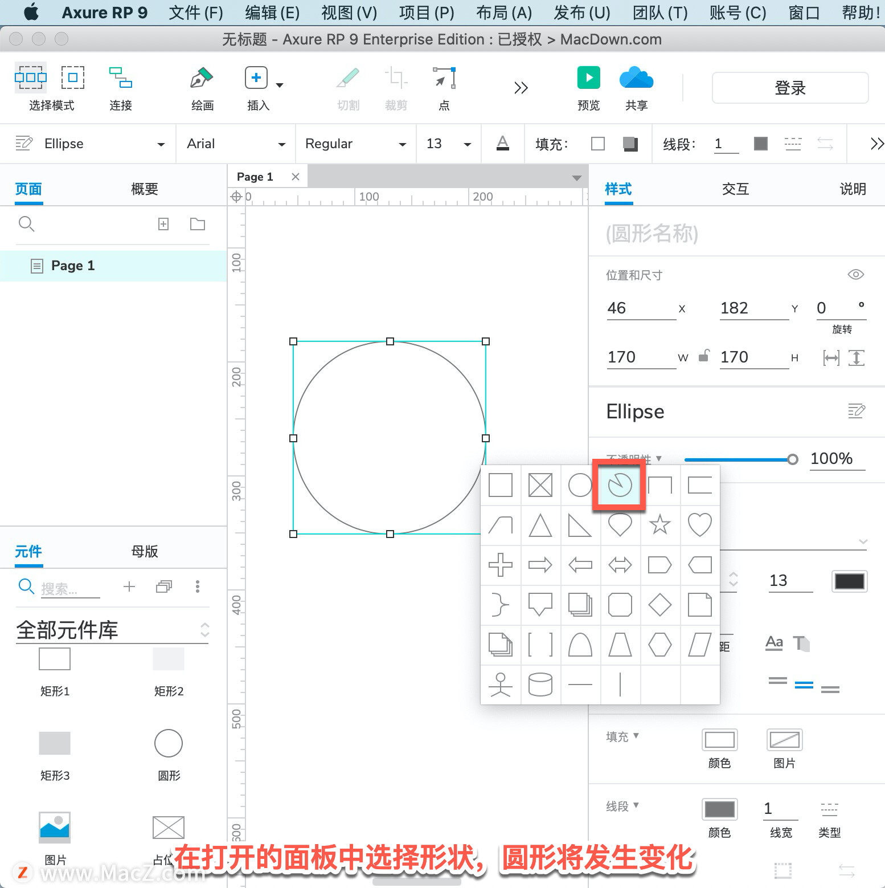Open the line color swatch in panel
Viewport: 885px width, 888px height.
720,809
